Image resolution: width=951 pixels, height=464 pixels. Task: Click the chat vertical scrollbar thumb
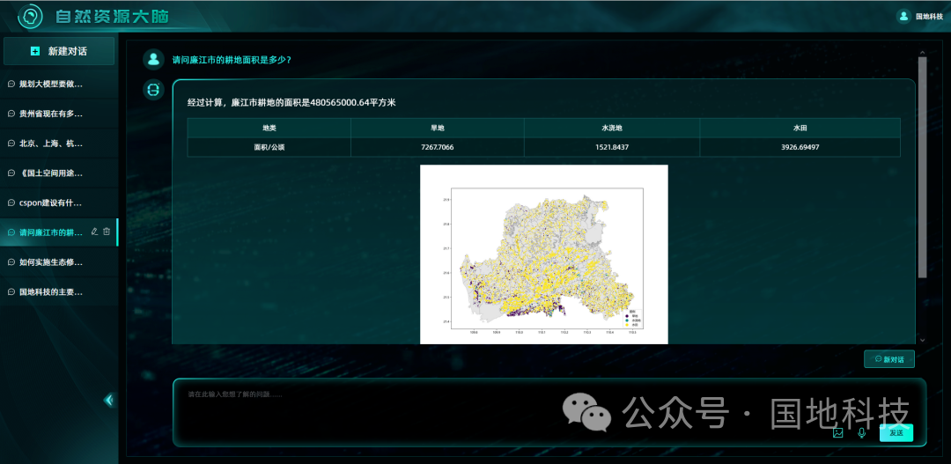[923, 167]
